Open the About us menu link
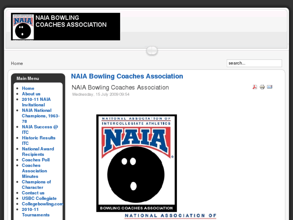This screenshot has height=220, width=293. pos(31,94)
